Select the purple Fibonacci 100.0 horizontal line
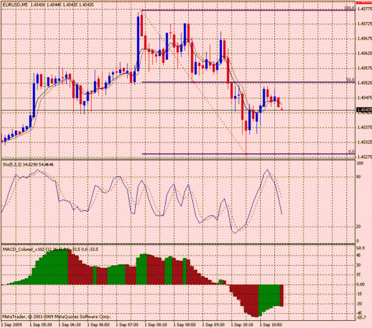Screen dimensions: 372x328 pos(248,11)
